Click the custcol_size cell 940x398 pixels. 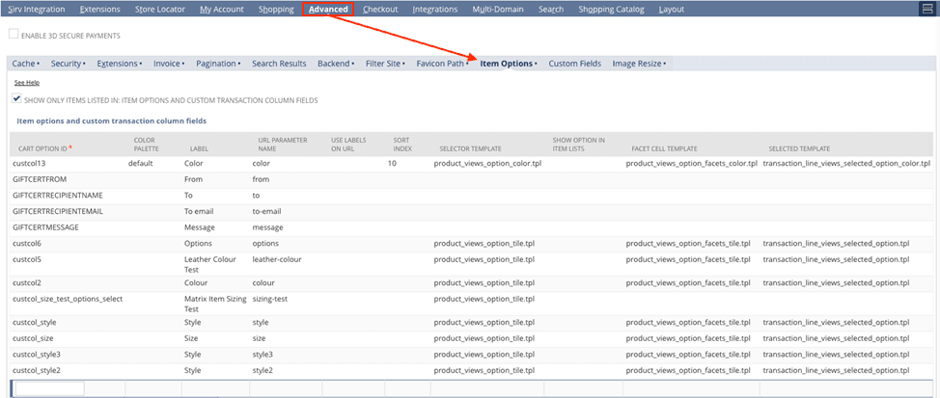click(33, 338)
